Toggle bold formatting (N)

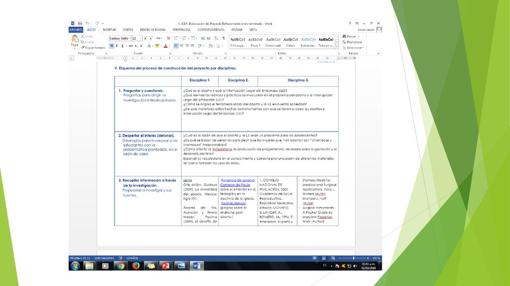coord(112,46)
